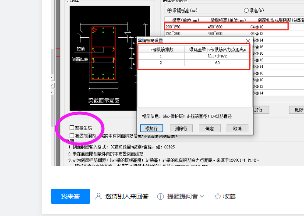Select the G4⌀12 side rebar cell

point(277,33)
